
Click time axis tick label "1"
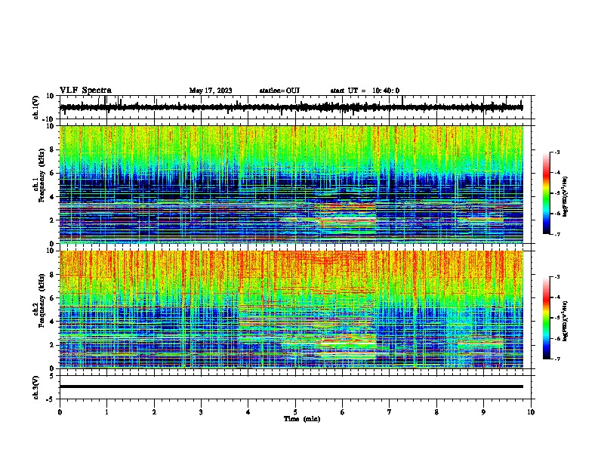(107, 412)
